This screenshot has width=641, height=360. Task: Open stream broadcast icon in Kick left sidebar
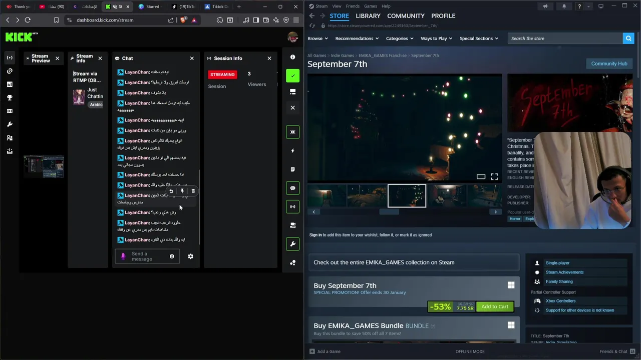coord(10,57)
